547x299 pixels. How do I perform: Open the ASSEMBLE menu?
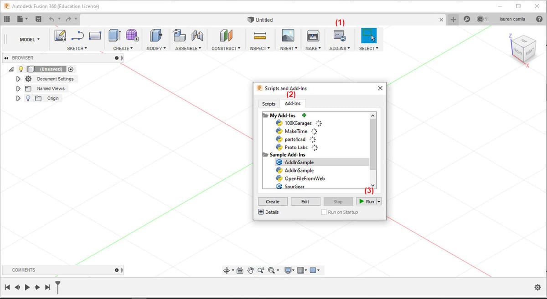click(x=188, y=48)
